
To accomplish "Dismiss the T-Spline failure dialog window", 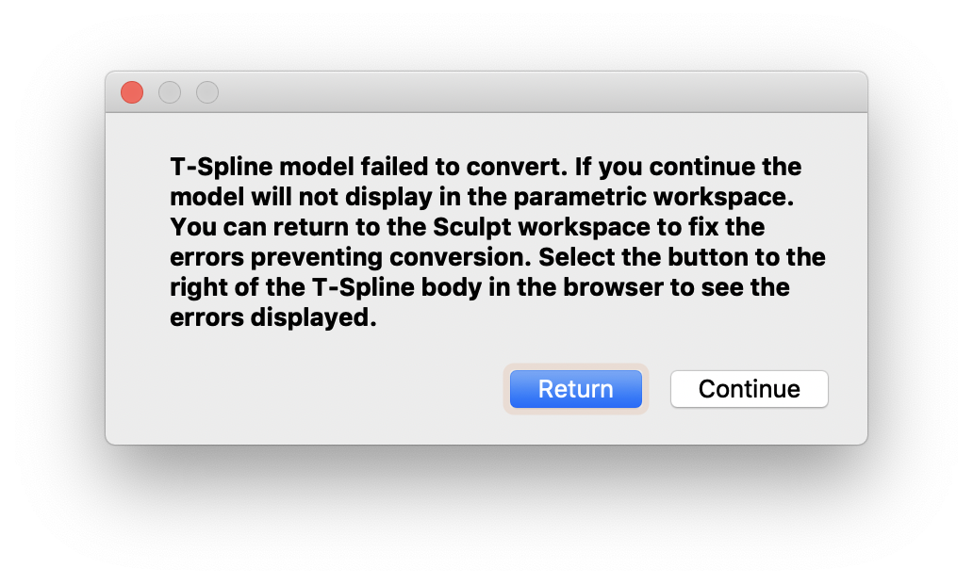I will [132, 92].
